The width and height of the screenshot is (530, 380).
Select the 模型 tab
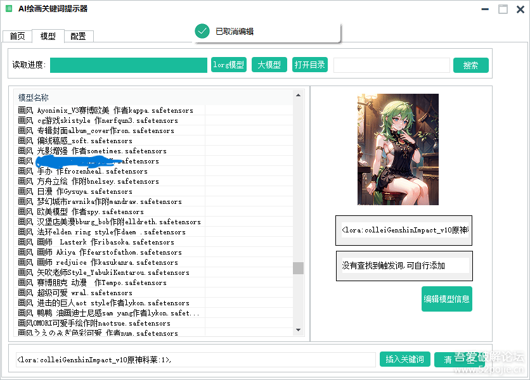point(48,36)
